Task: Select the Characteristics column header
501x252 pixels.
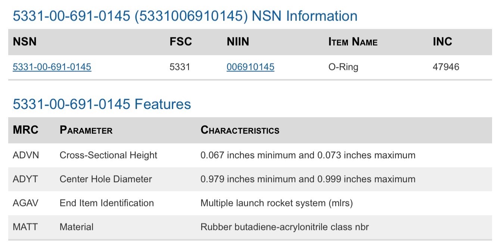Action: click(240, 130)
